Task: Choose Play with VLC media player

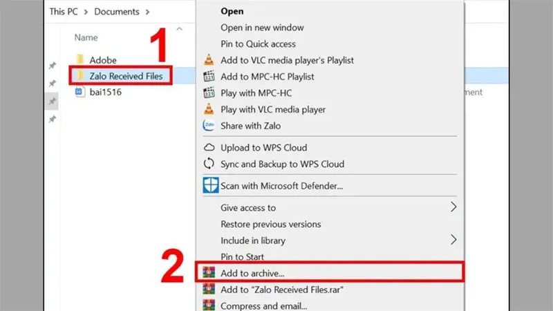Action: point(273,109)
